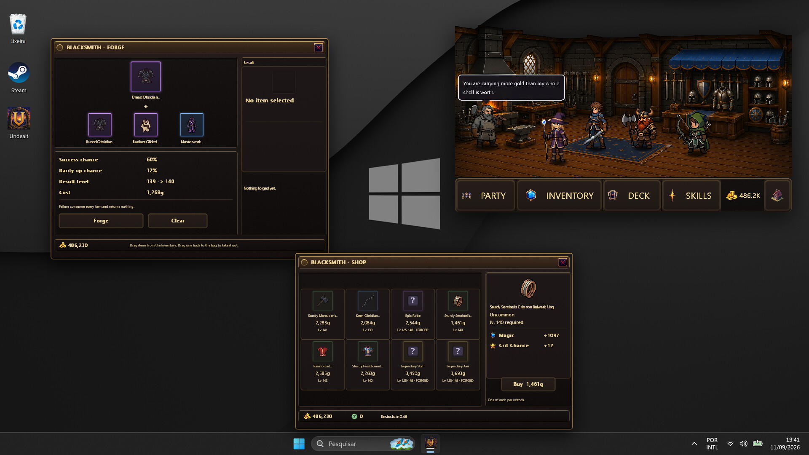
Task: Select Sturdy Frostbound armor in shop
Action: 368,364
